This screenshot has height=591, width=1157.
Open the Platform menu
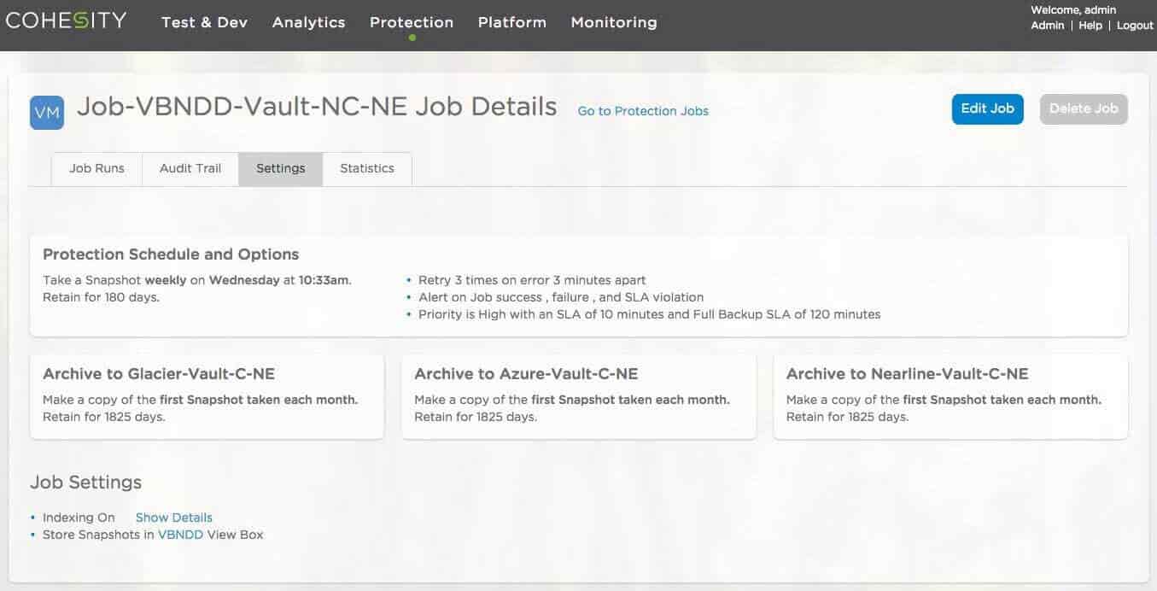point(511,22)
